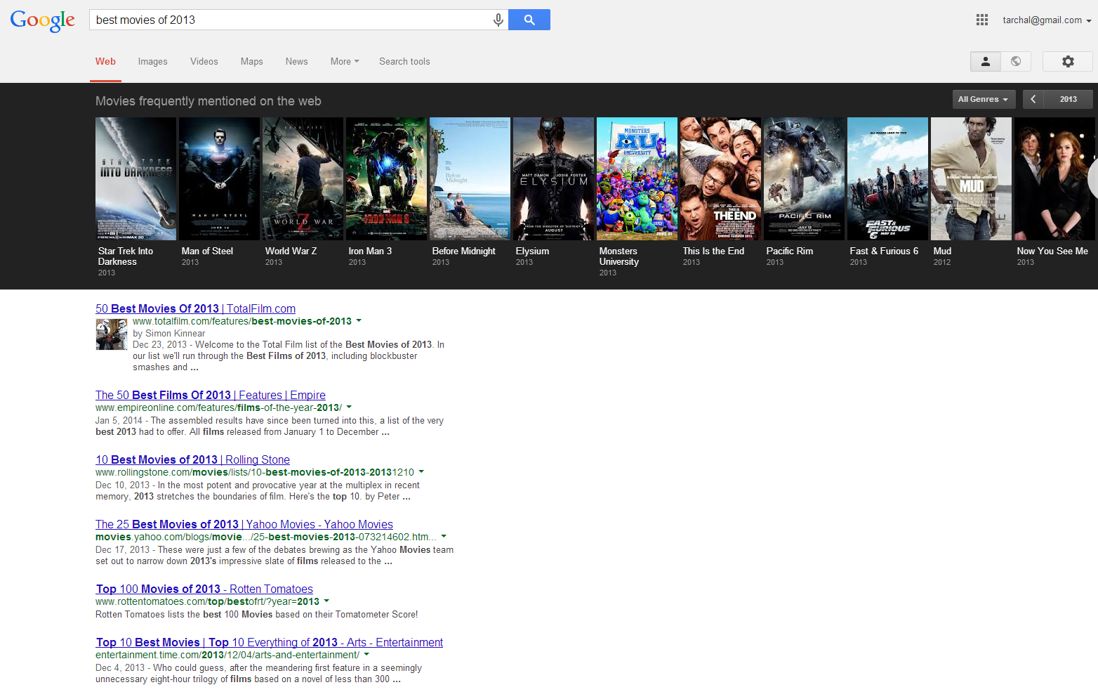Expand the arrow next to rottentomatoes.com URL

[x=326, y=601]
